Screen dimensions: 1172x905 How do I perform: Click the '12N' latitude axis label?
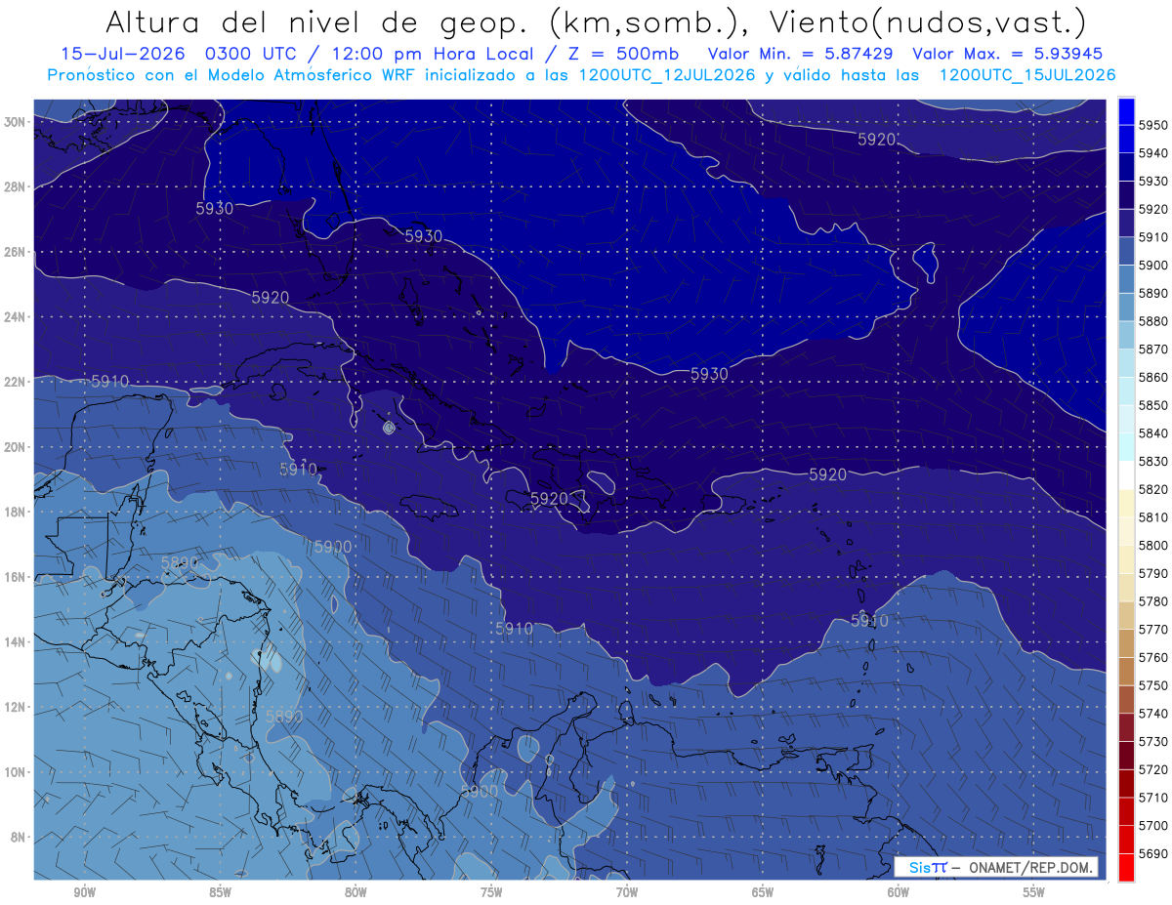(16, 706)
